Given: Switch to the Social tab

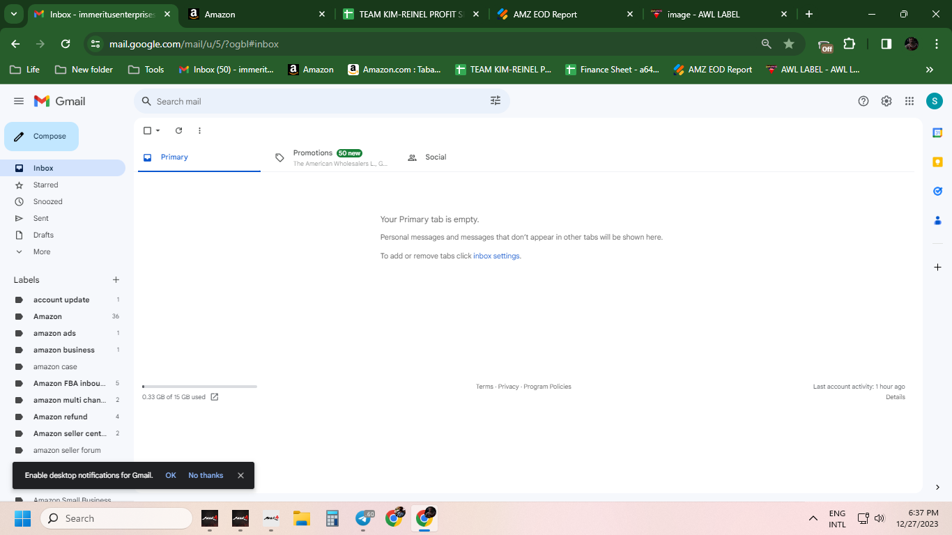Looking at the screenshot, I should click(463, 157).
